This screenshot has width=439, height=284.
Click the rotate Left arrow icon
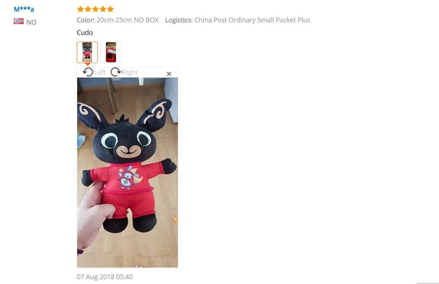click(88, 72)
